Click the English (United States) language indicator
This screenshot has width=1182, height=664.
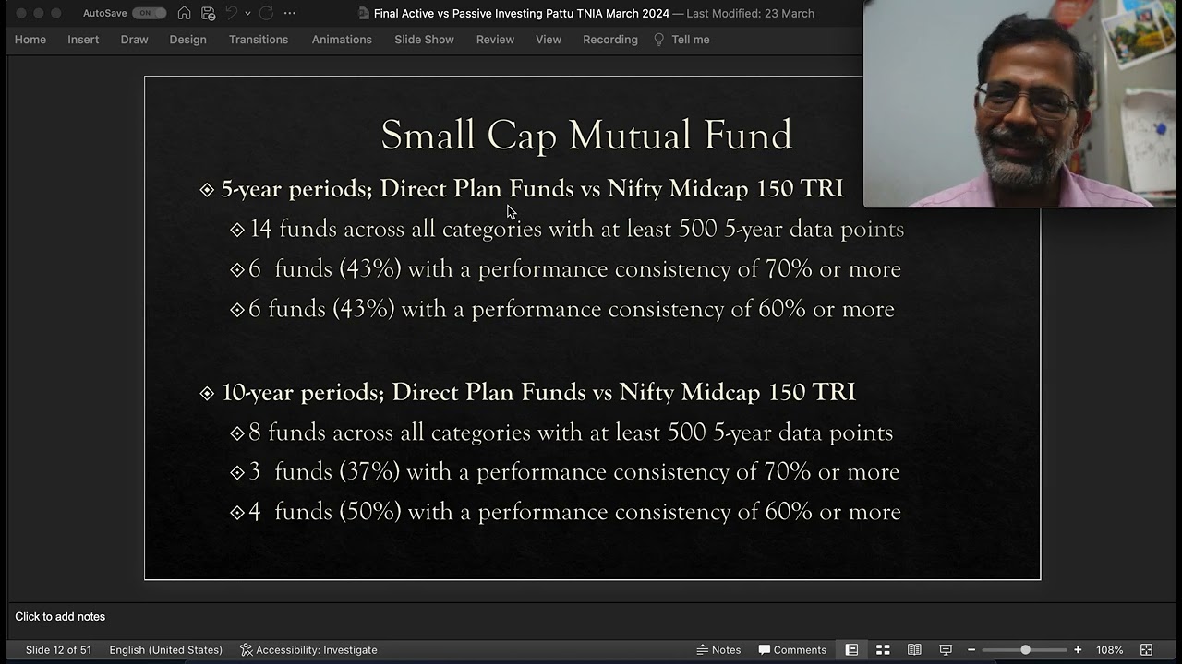click(166, 649)
